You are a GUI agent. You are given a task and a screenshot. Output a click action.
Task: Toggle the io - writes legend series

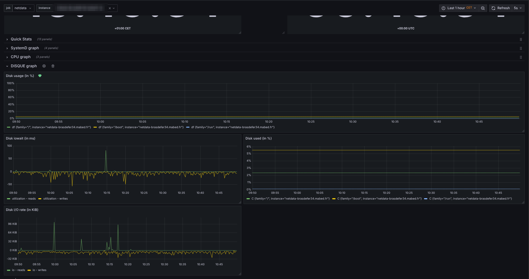pos(39,270)
